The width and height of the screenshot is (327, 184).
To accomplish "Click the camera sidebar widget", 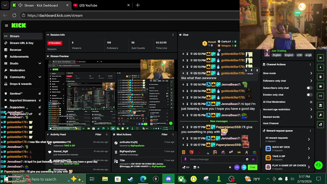I will 321,105.
